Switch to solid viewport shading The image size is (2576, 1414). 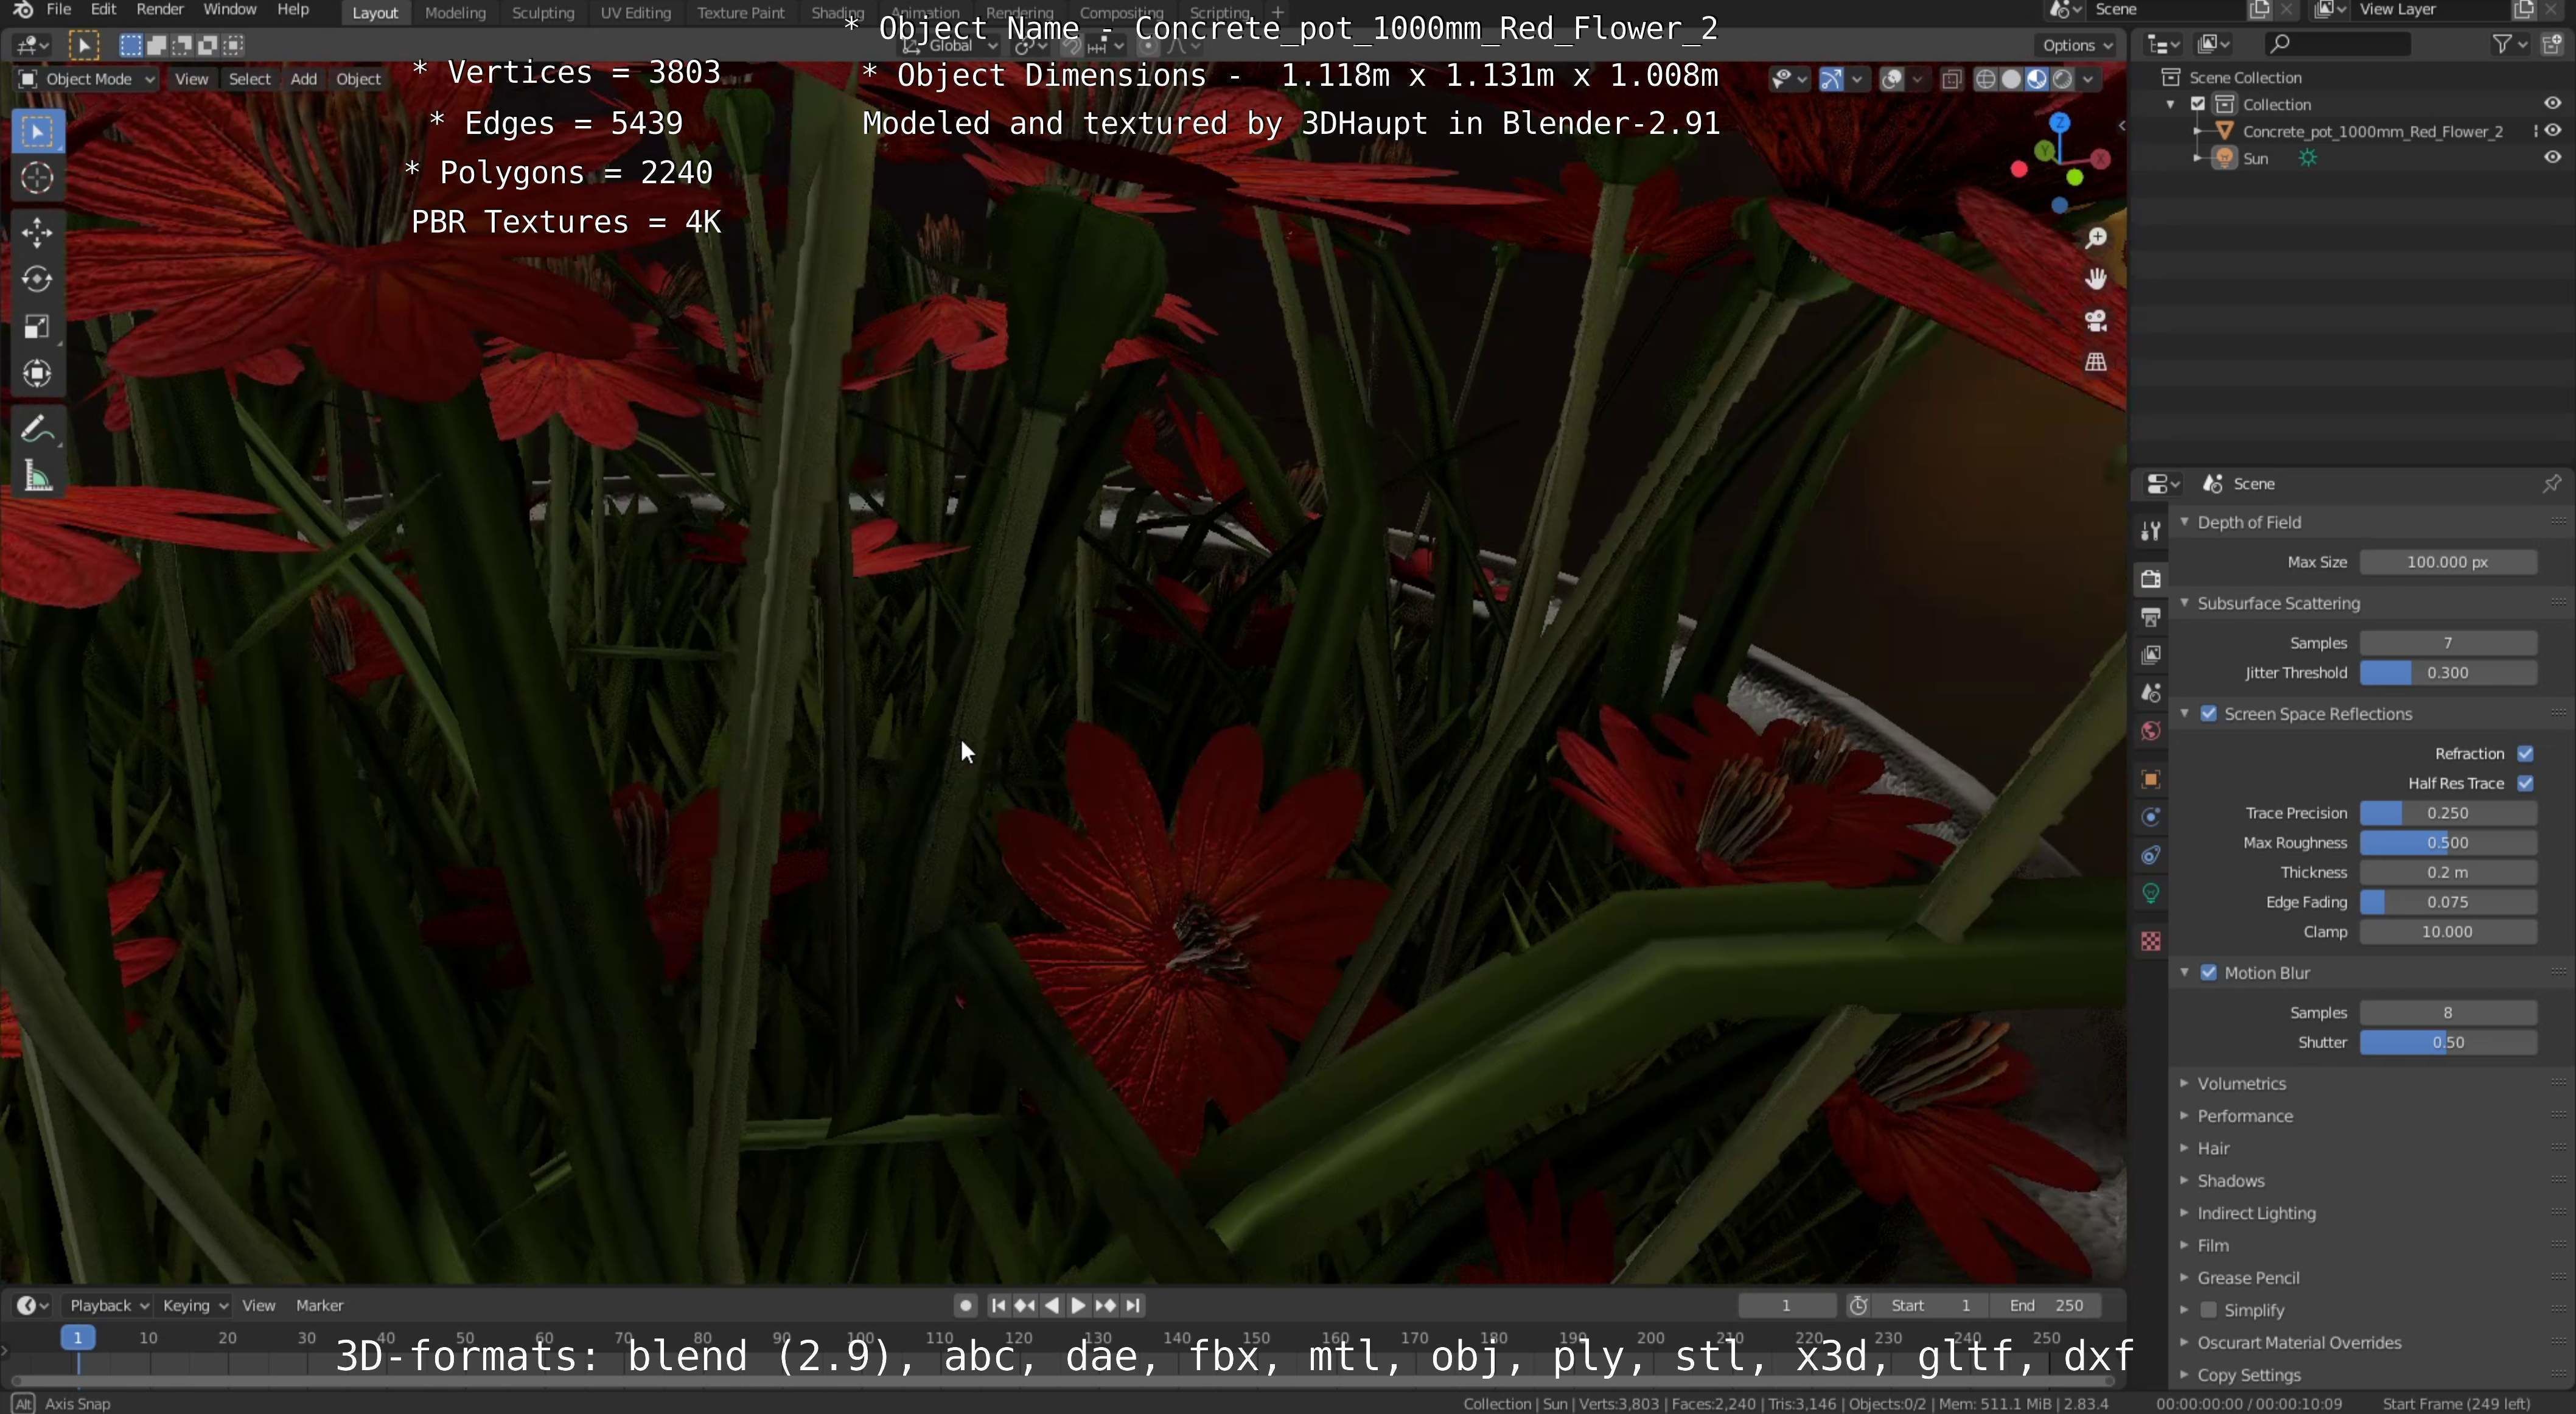[2011, 79]
